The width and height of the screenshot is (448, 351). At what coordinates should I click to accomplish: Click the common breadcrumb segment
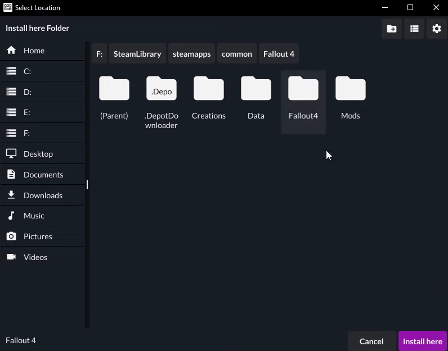237,54
